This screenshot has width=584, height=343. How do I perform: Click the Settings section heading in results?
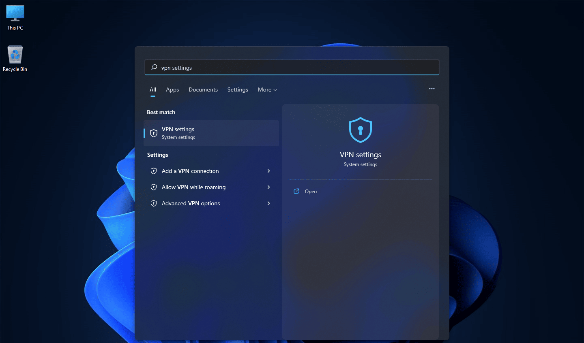[x=157, y=155]
